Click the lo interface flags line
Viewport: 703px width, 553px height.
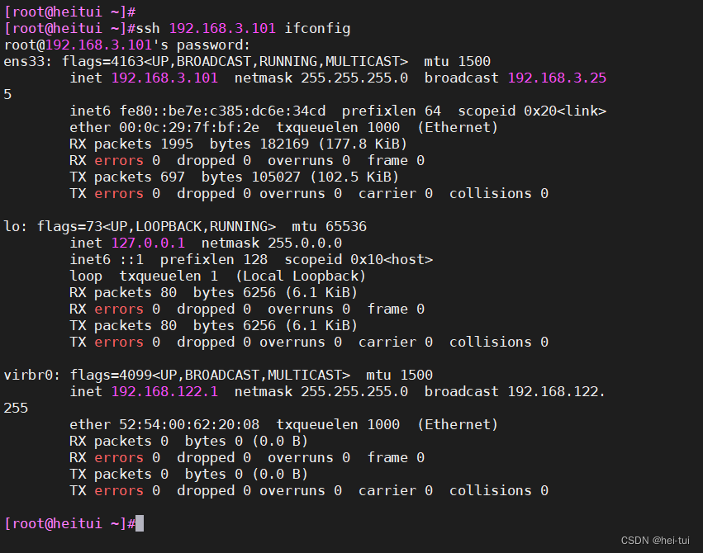click(x=185, y=227)
